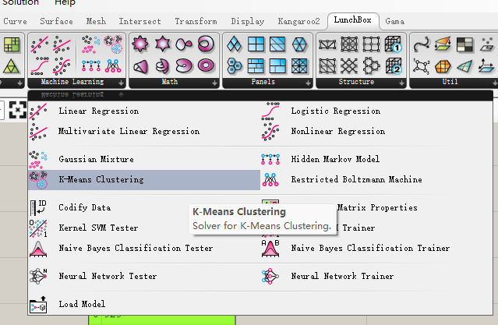
Task: Select K-Means Clustering menu entry
Action: point(144,179)
